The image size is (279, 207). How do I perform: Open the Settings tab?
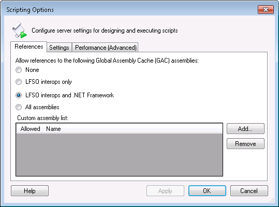[59, 48]
